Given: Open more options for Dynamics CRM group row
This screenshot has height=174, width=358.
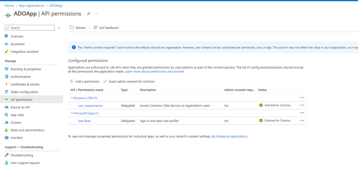Looking at the screenshot, I should 302,98.
